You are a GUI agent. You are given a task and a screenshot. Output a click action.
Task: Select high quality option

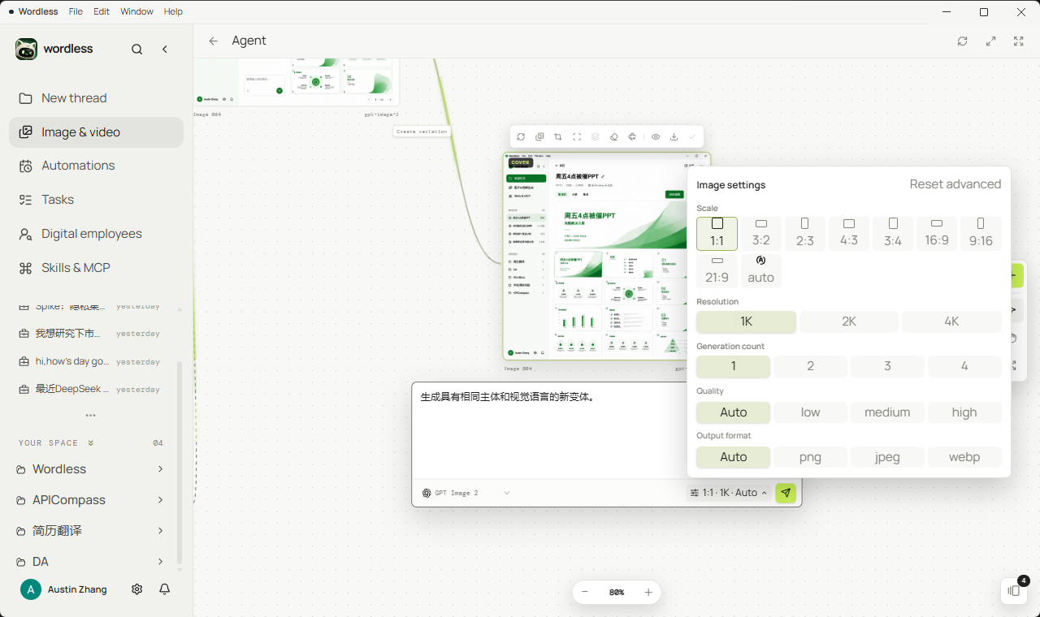[964, 412]
